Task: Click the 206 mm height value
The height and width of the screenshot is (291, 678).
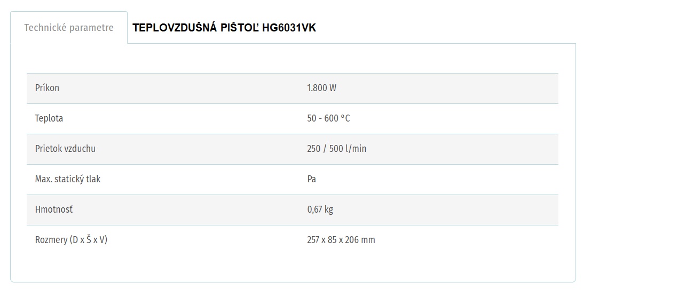Action: 360,240
